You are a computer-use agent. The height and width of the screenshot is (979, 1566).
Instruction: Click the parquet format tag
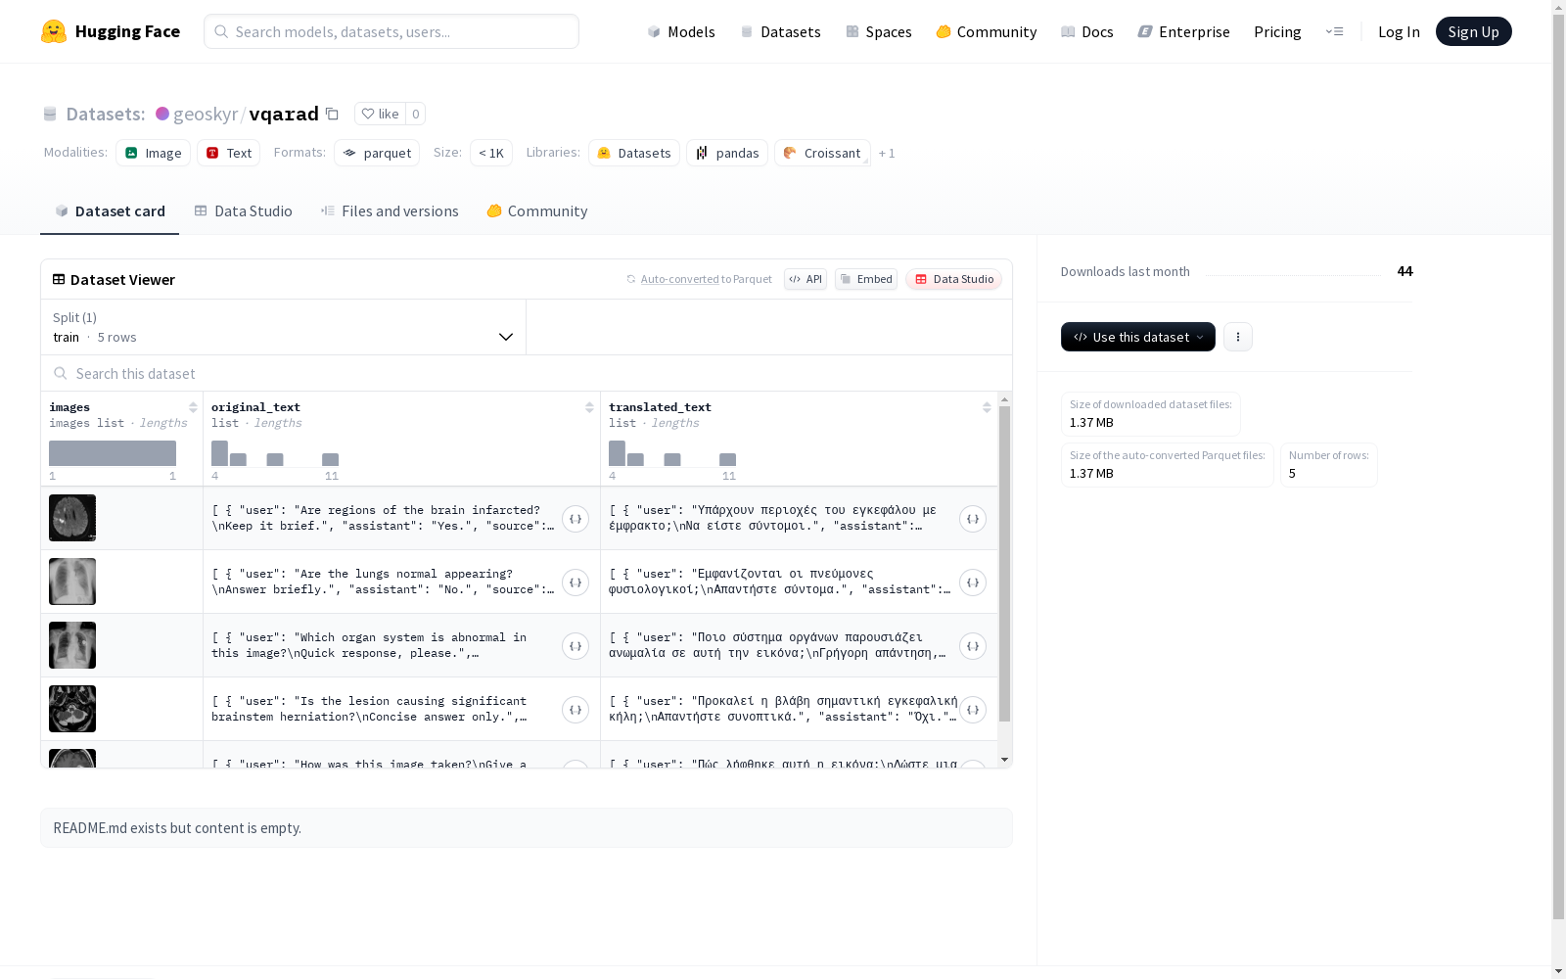[377, 153]
